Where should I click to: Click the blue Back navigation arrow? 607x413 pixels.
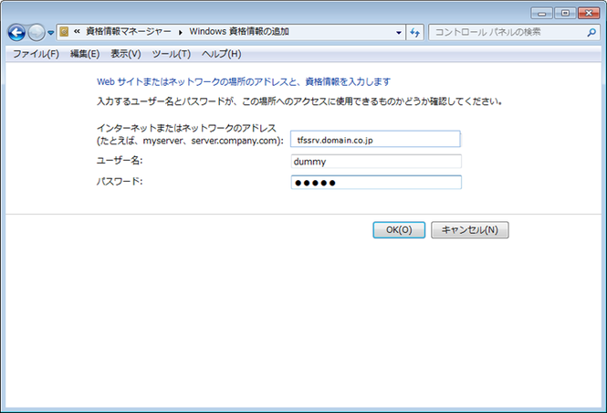tap(16, 33)
